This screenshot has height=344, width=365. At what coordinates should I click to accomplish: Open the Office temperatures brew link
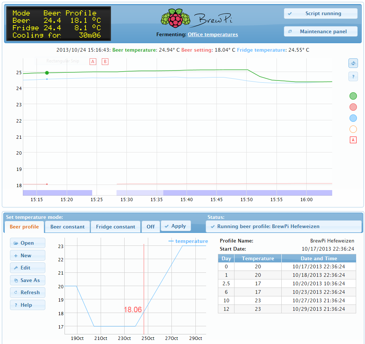click(x=213, y=34)
